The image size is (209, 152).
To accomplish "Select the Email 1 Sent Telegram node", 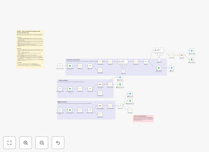I will tap(192, 51).
